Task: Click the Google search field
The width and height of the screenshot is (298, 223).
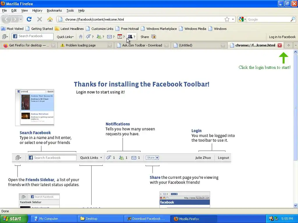Action: tap(268, 19)
